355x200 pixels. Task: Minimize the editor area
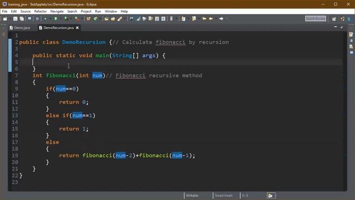tap(336, 27)
